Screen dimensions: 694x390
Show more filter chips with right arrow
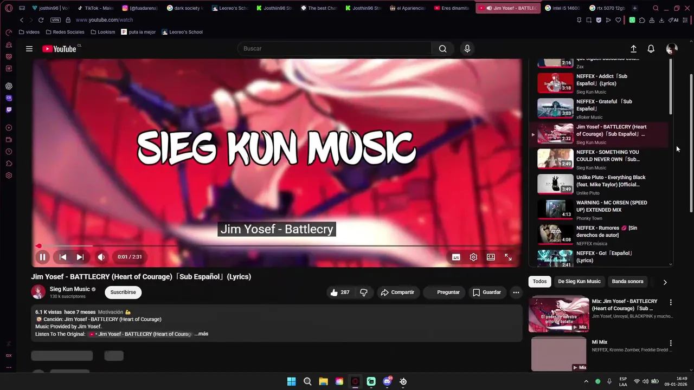pyautogui.click(x=665, y=282)
